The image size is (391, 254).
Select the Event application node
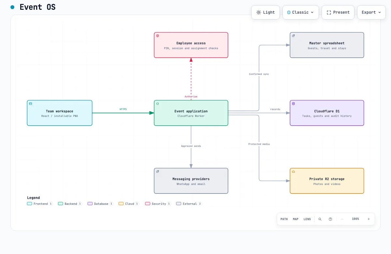coord(191,113)
